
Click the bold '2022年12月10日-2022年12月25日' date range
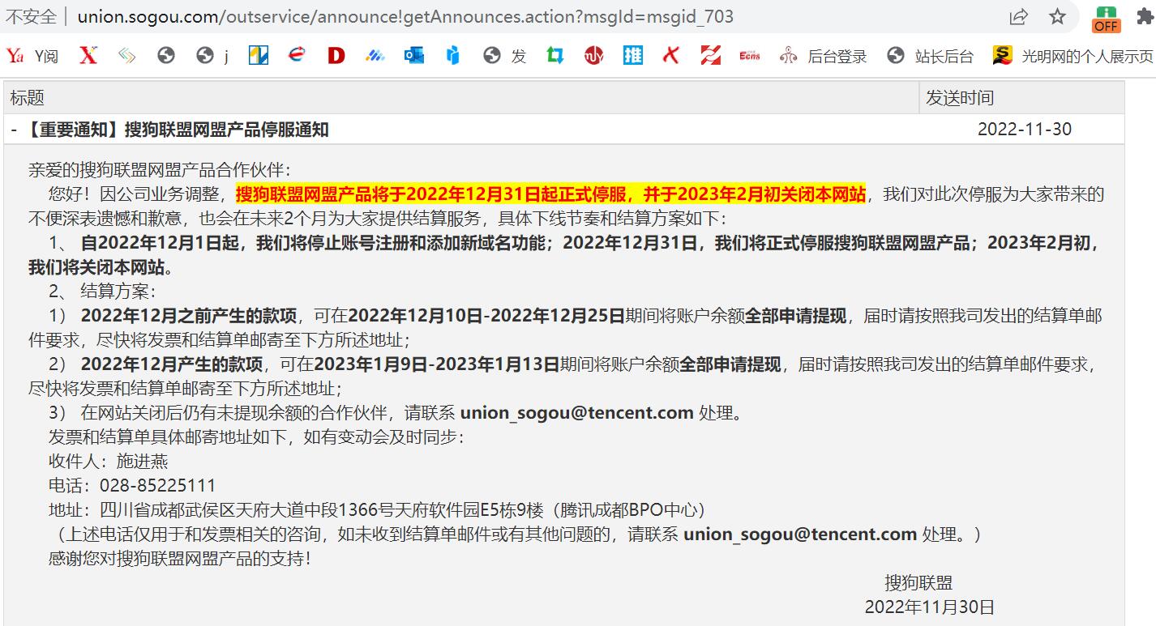pos(486,316)
